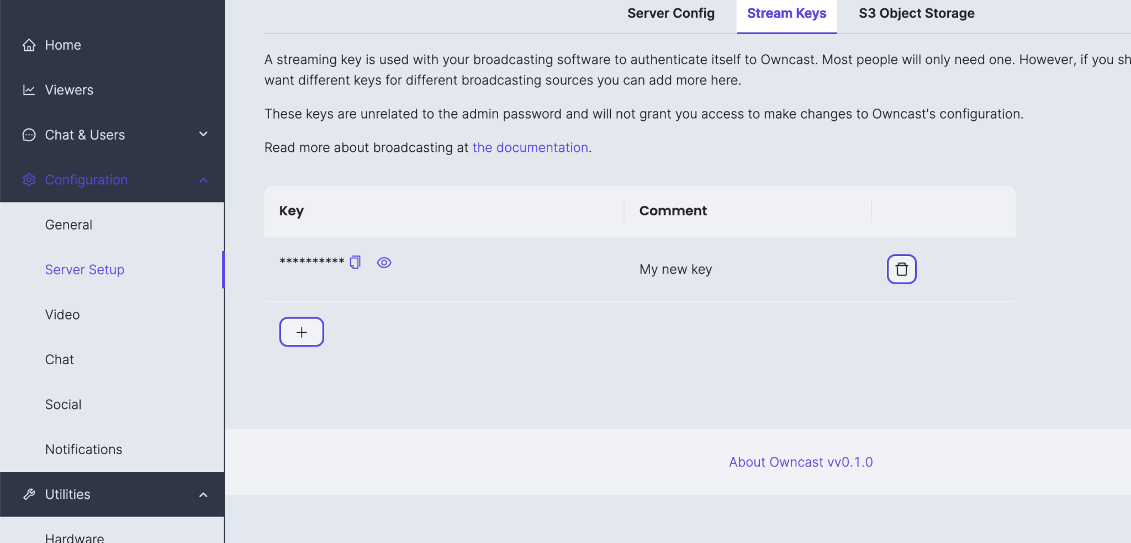Viewport: 1131px width, 543px height.
Task: Open About Owncast version link
Action: click(x=800, y=462)
